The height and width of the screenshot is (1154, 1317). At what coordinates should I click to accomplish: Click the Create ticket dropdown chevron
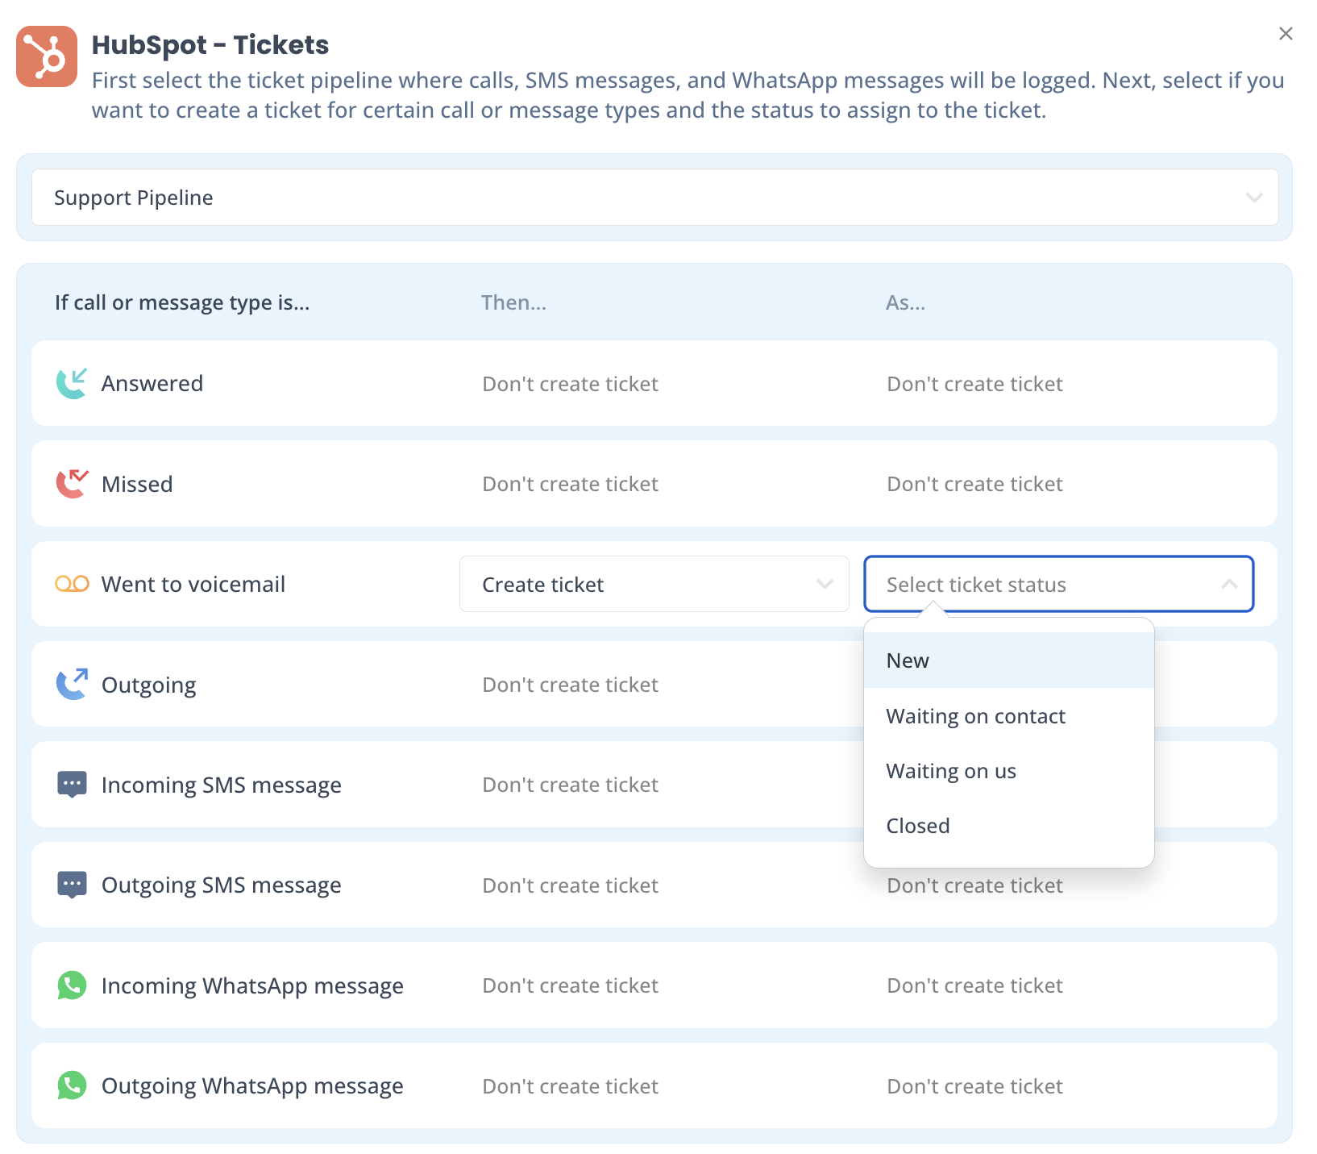coord(824,584)
